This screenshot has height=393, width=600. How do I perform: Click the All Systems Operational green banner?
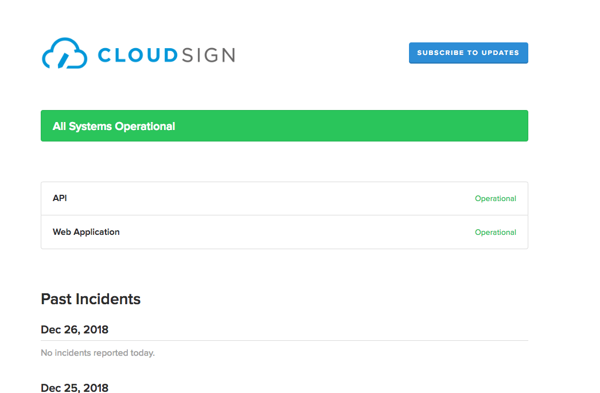285,126
